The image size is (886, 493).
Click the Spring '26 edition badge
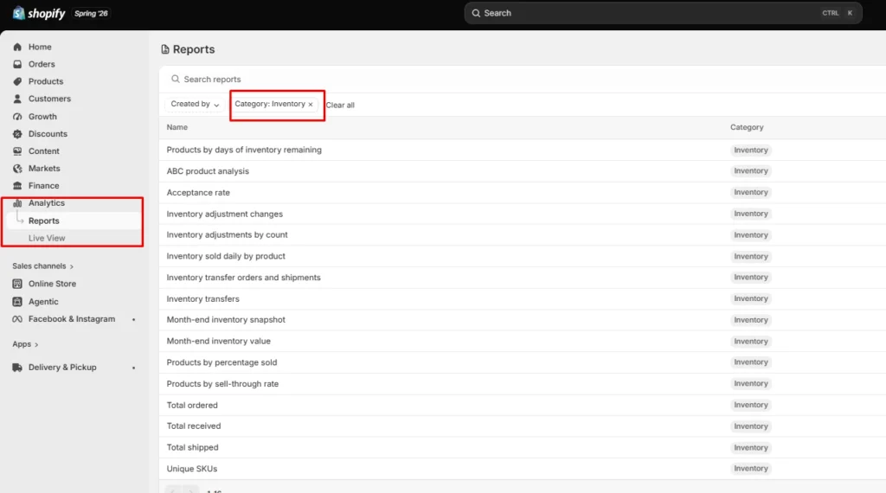[91, 13]
